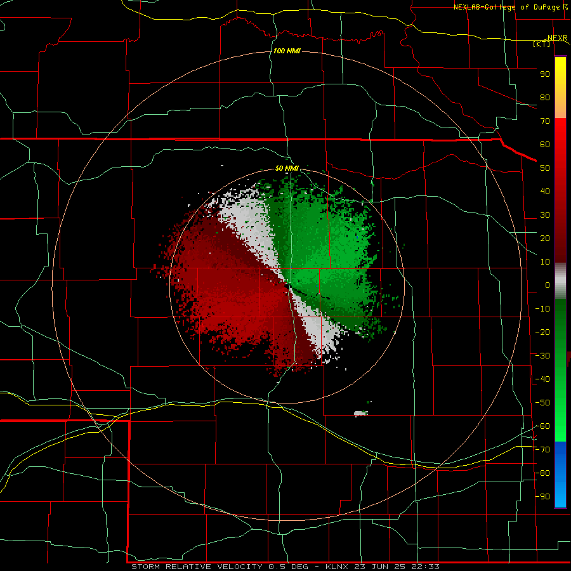
Task: Click the '22:33' timestamp in footer
Action: pos(425,567)
